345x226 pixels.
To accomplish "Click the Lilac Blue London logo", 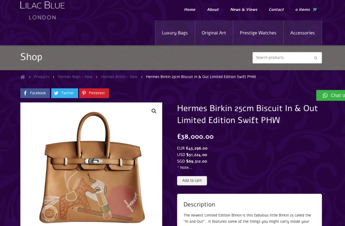I will 42,10.
